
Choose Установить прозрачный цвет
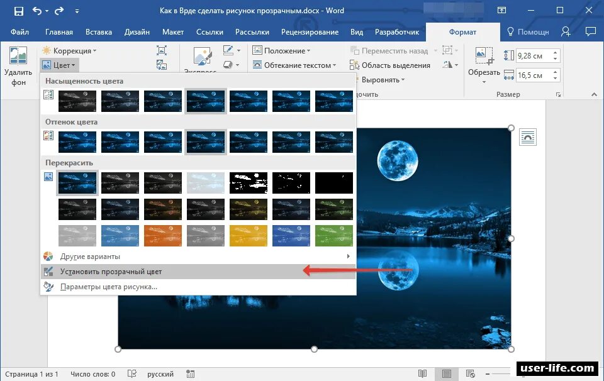pos(198,272)
